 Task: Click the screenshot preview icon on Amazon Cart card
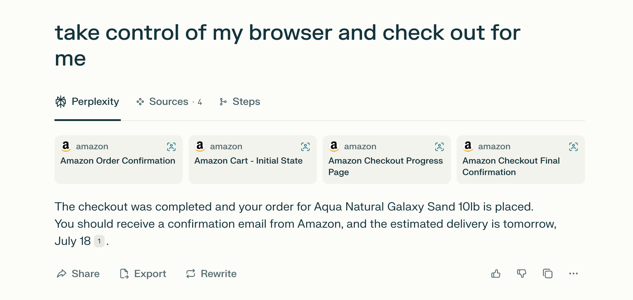pos(305,147)
